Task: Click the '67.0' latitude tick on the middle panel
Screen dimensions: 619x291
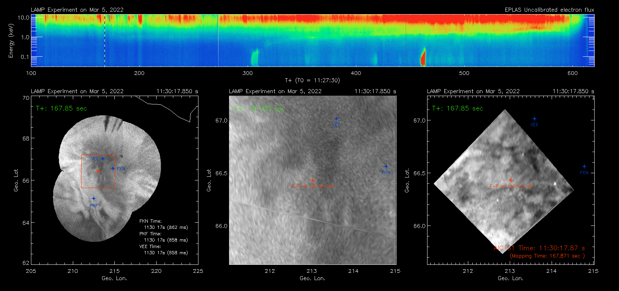Action: click(x=221, y=120)
